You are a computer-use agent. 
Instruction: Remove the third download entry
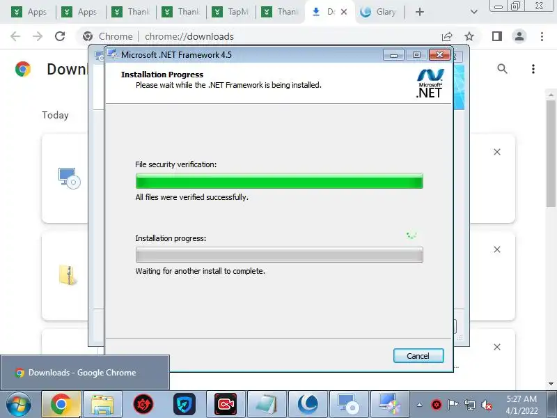click(497, 347)
